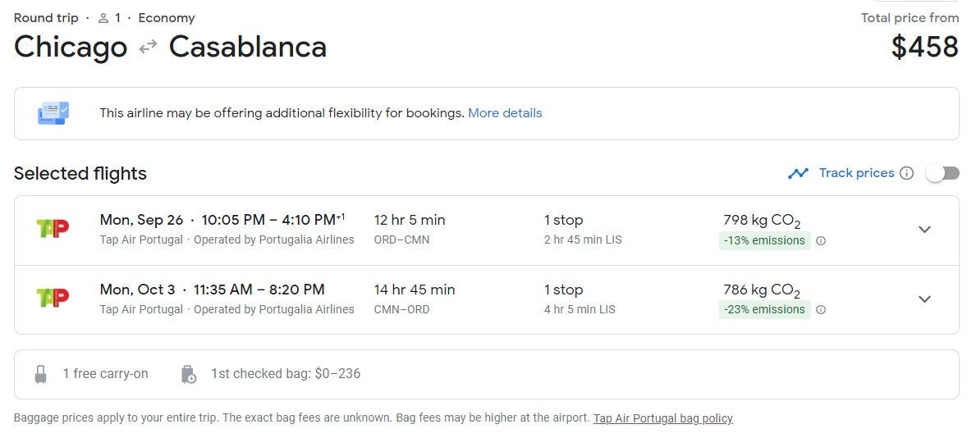
Task: Expand the Sep 26 flight details
Action: click(x=924, y=230)
